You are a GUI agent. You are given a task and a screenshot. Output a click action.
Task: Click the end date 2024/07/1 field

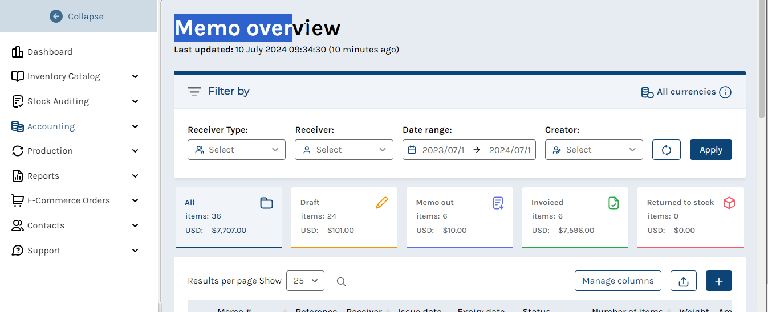(x=510, y=150)
